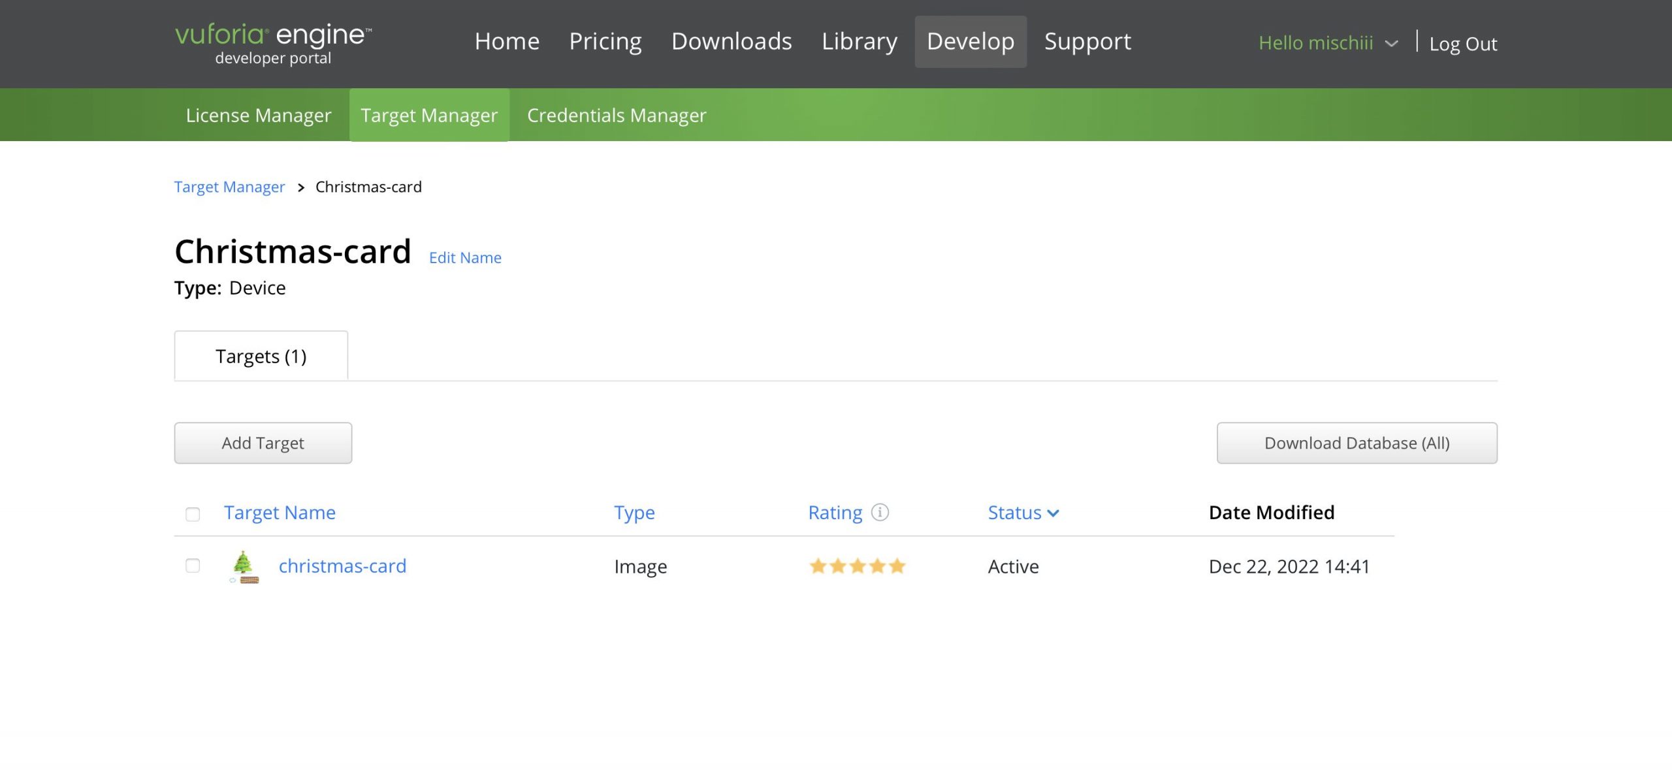This screenshot has height=770, width=1672.
Task: Check the christmas-card row checkbox
Action: (193, 566)
